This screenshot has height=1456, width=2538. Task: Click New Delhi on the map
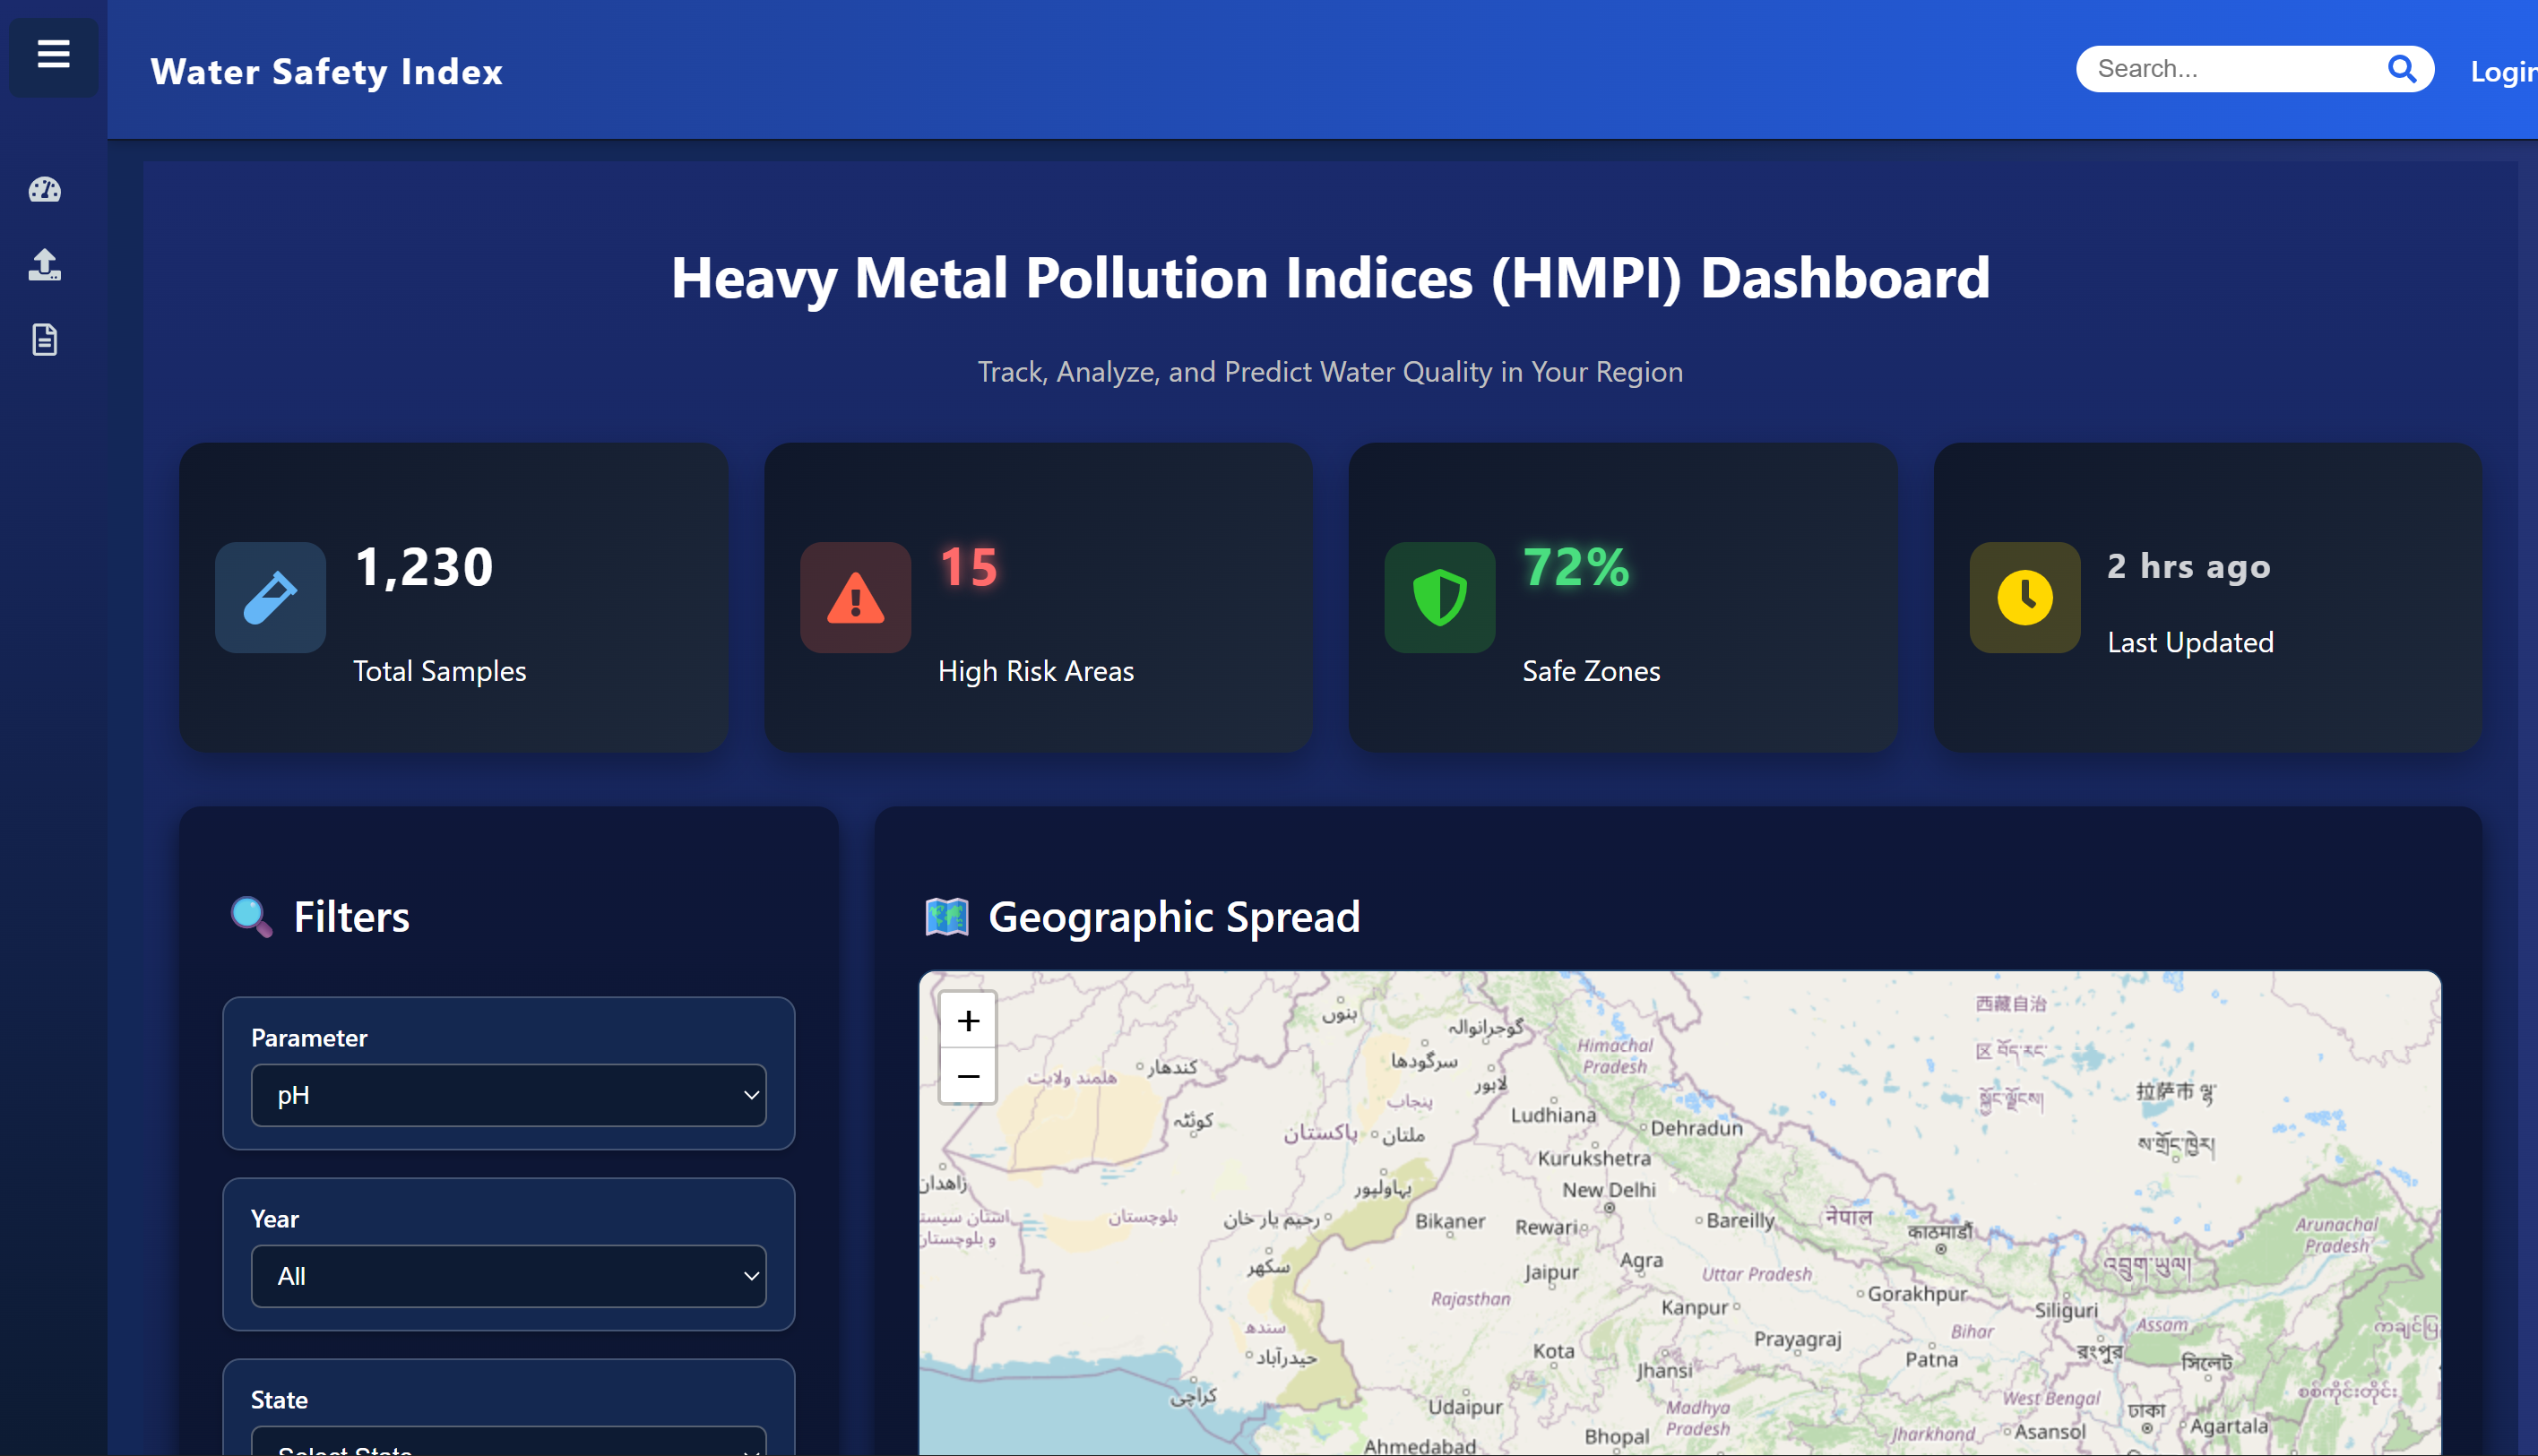pyautogui.click(x=1609, y=1192)
